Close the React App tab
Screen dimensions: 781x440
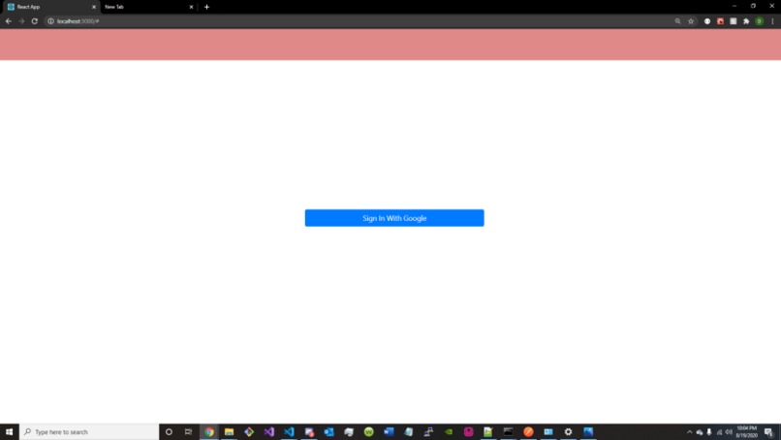pos(94,7)
